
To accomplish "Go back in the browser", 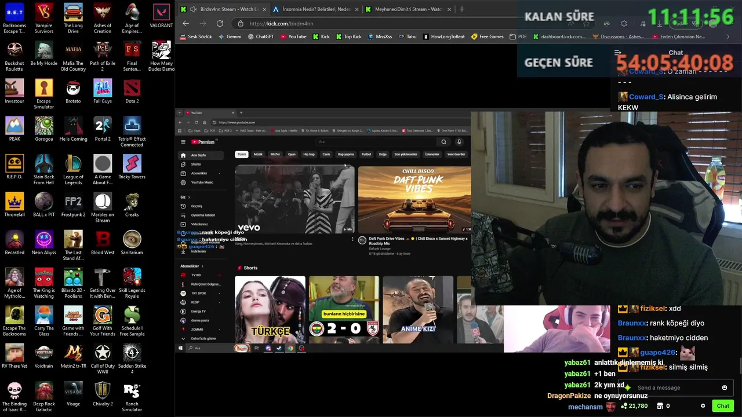I will click(185, 24).
